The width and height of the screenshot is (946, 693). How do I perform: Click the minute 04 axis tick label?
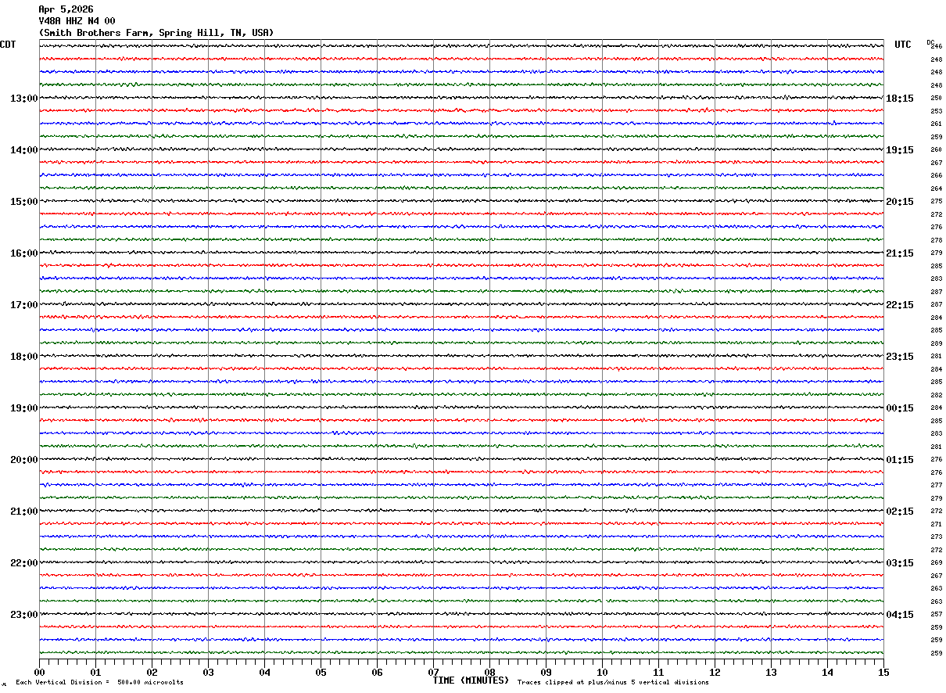point(265,672)
